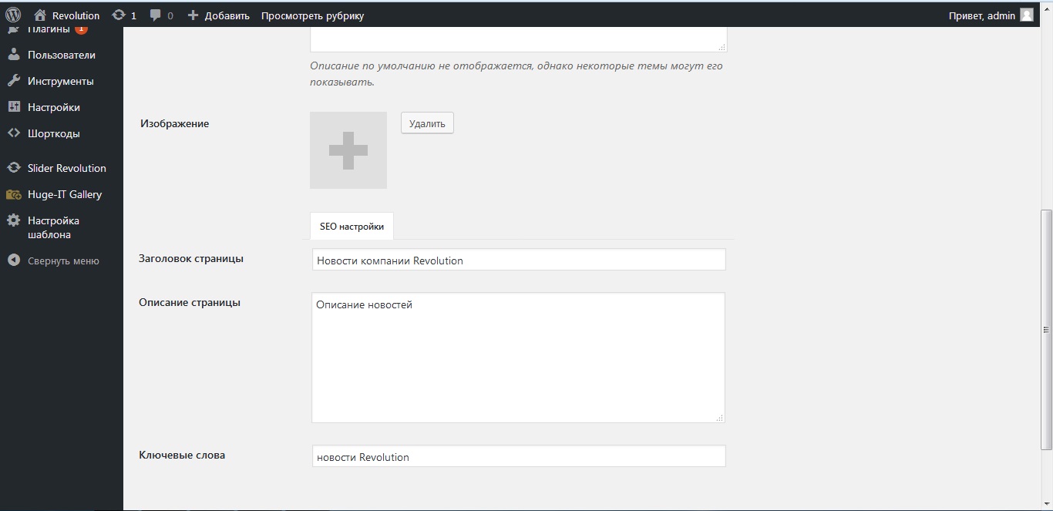Open Huge-IT Gallery in sidebar
The image size is (1053, 511).
pyautogui.click(x=64, y=194)
